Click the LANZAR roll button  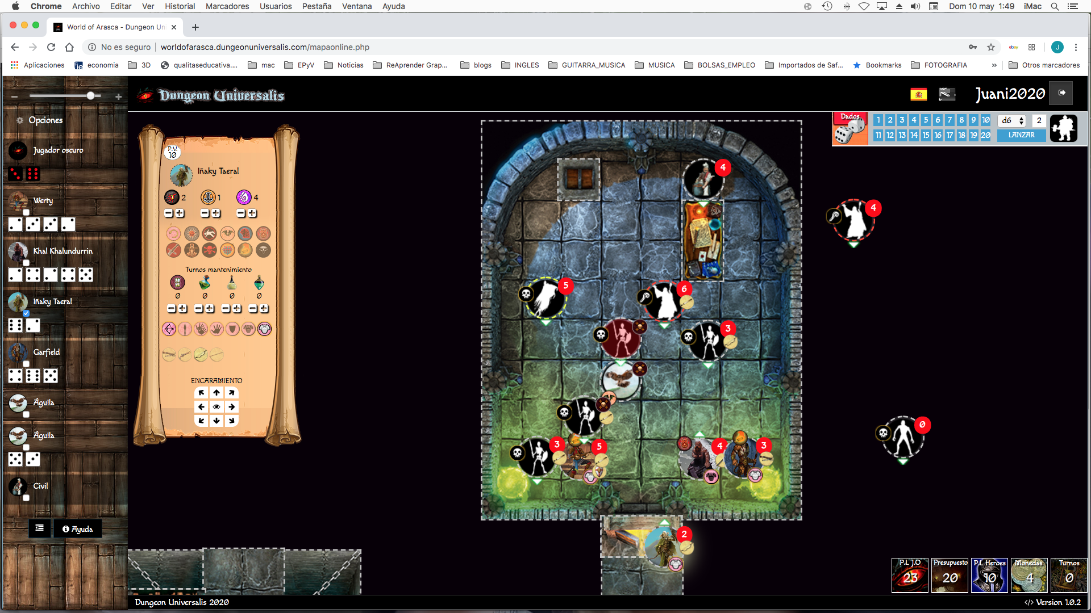pyautogui.click(x=1021, y=135)
